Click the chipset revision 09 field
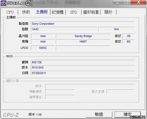The width and height of the screenshot is (147, 119). (x=129, y=36)
